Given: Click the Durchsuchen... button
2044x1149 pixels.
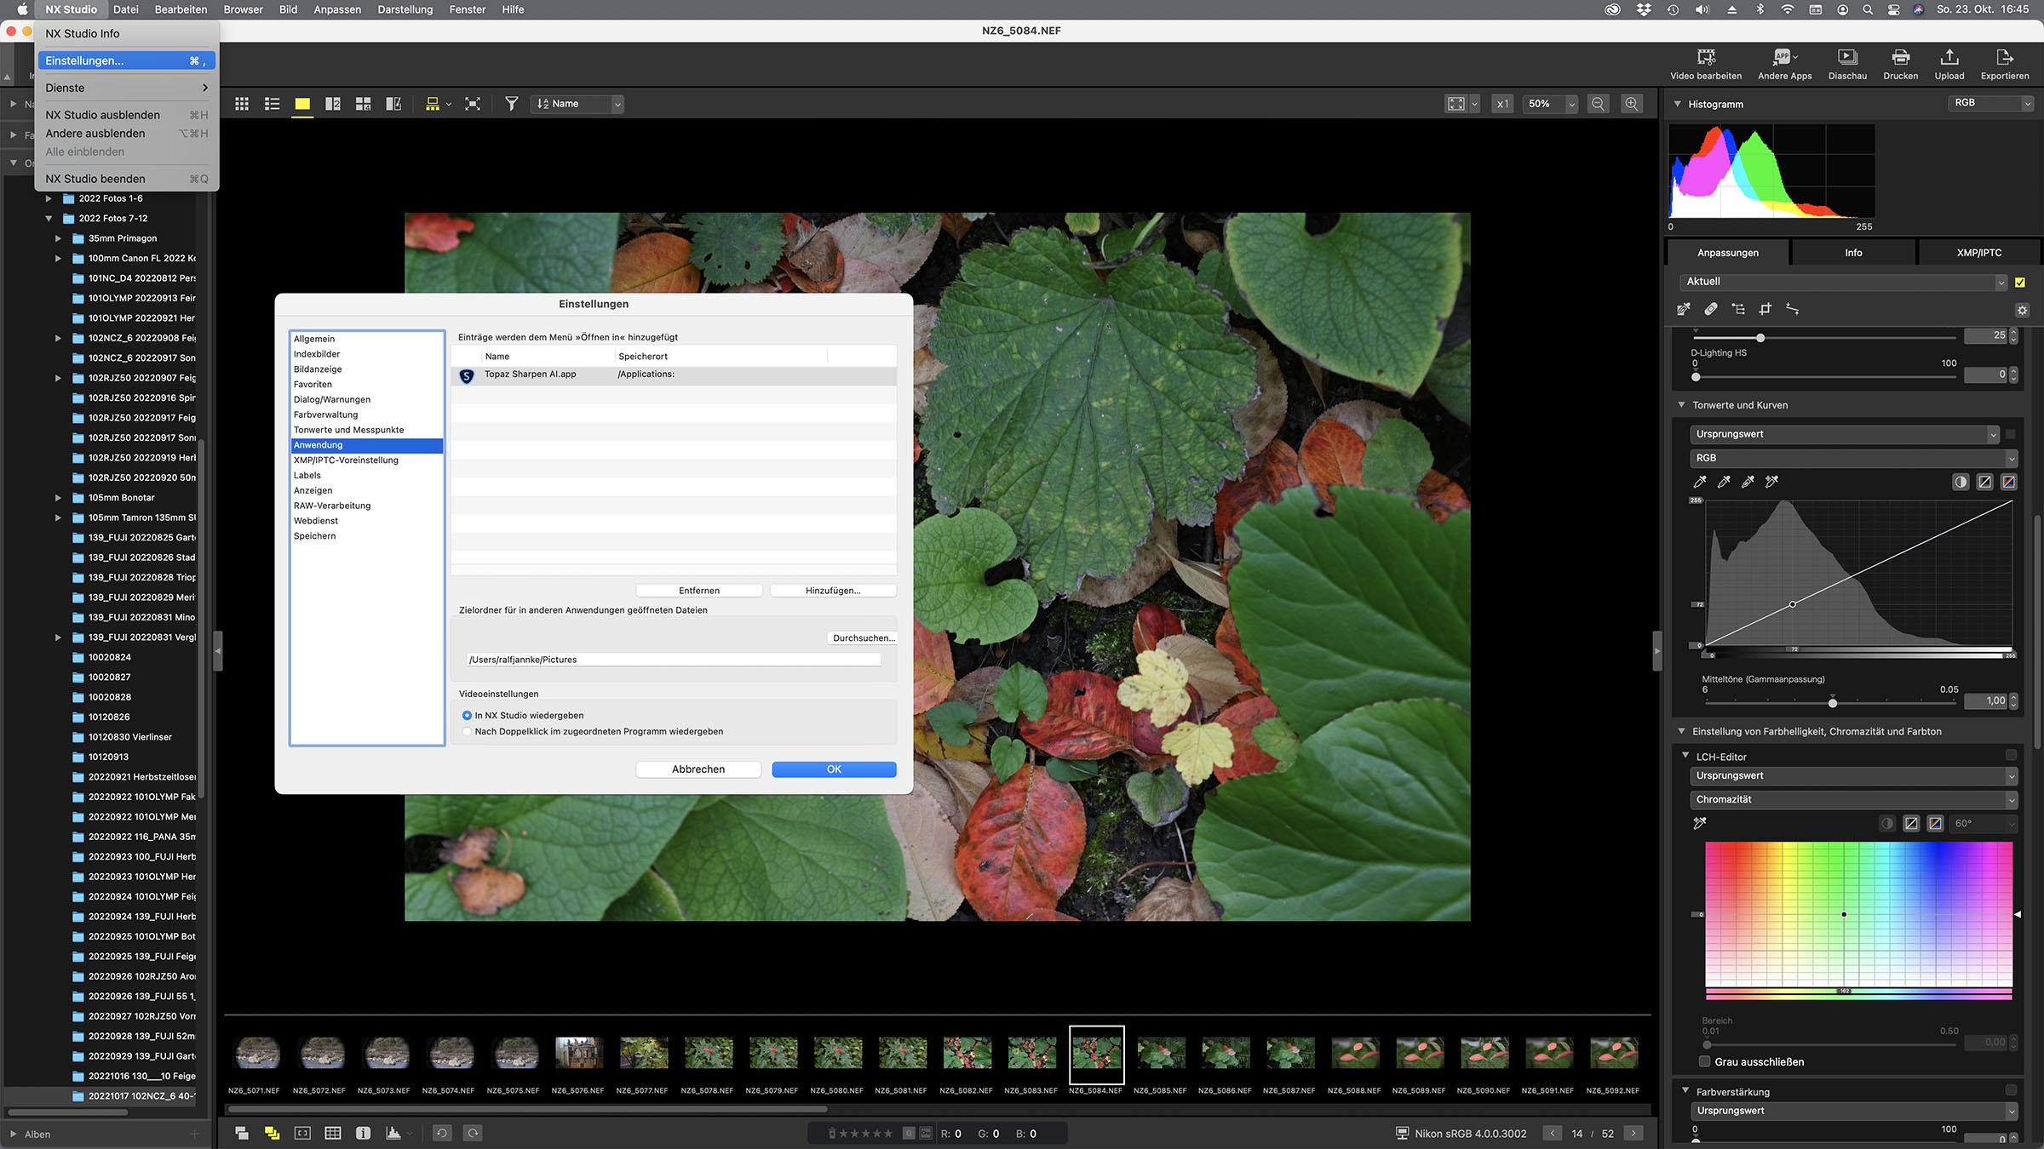Looking at the screenshot, I should [x=863, y=638].
